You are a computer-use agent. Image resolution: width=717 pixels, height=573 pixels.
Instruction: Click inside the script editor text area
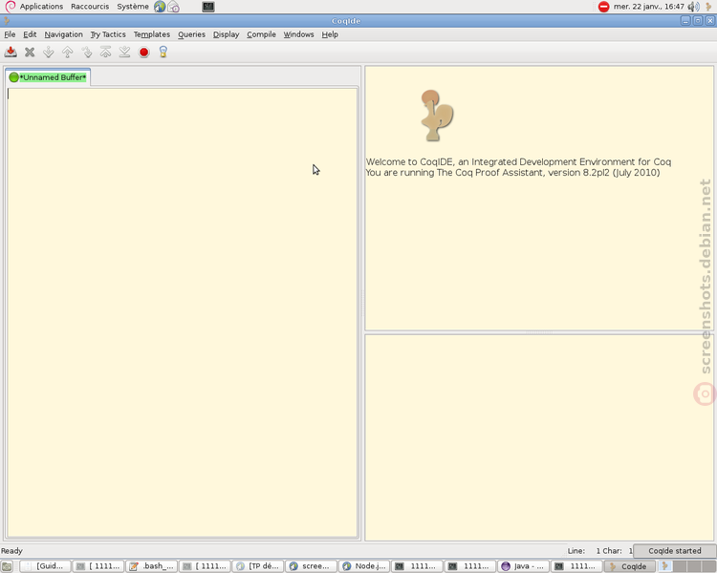tap(182, 312)
